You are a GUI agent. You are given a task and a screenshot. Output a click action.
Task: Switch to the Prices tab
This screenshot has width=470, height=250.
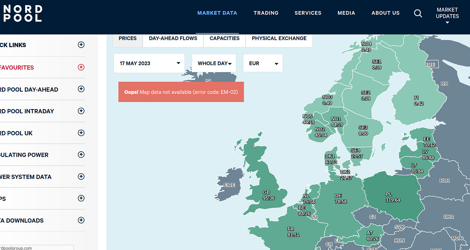tap(128, 38)
